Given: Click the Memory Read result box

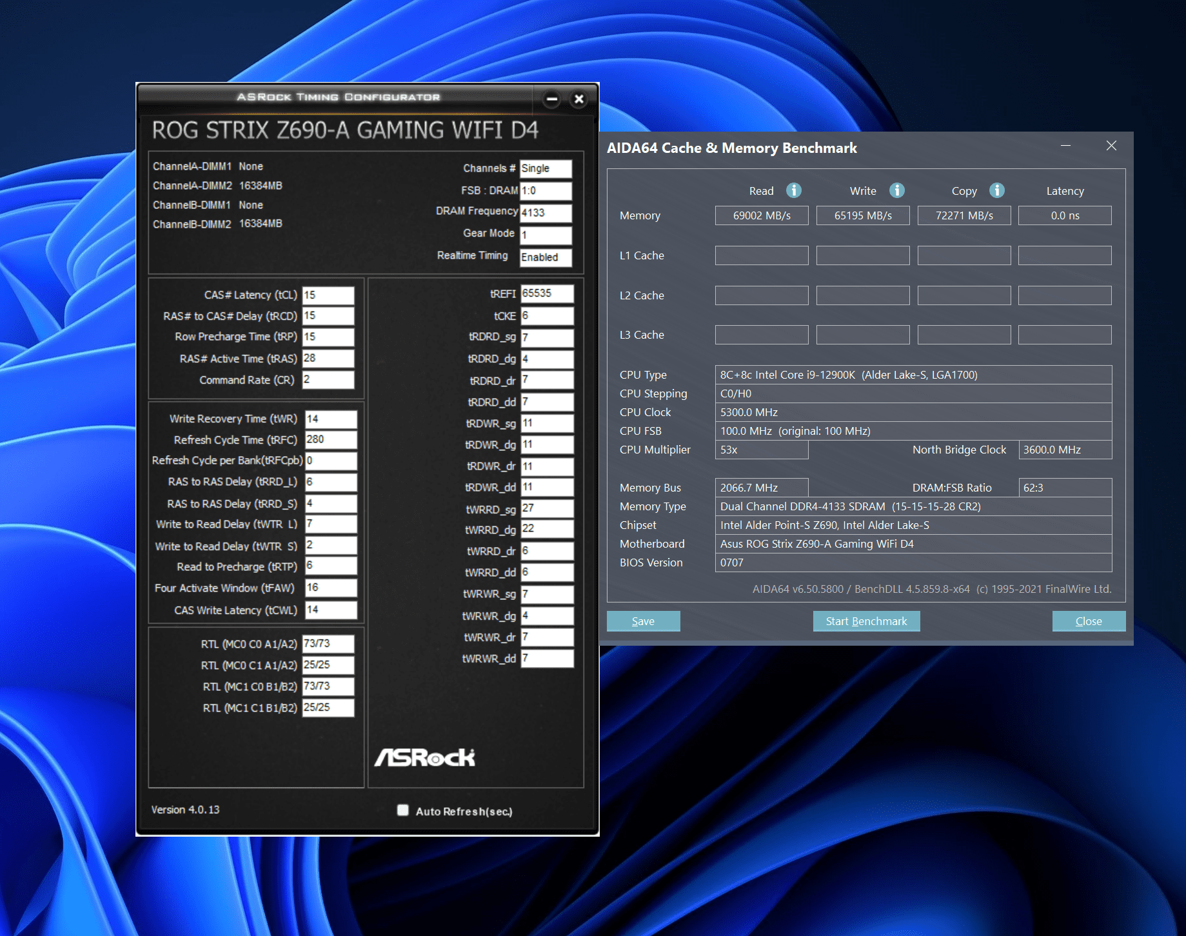Looking at the screenshot, I should (761, 215).
